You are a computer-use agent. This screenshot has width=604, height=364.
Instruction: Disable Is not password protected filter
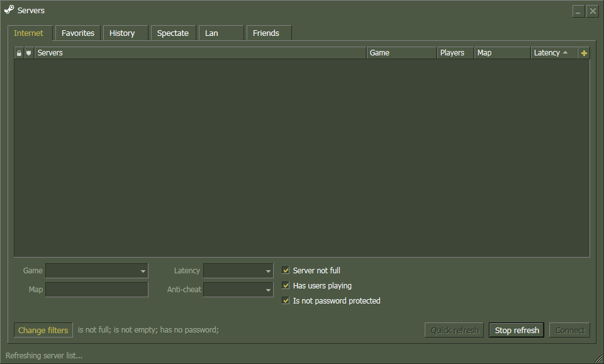pos(286,300)
